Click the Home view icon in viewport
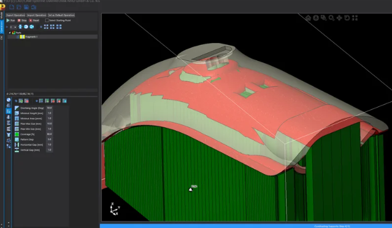The image size is (392, 228). 308,18
